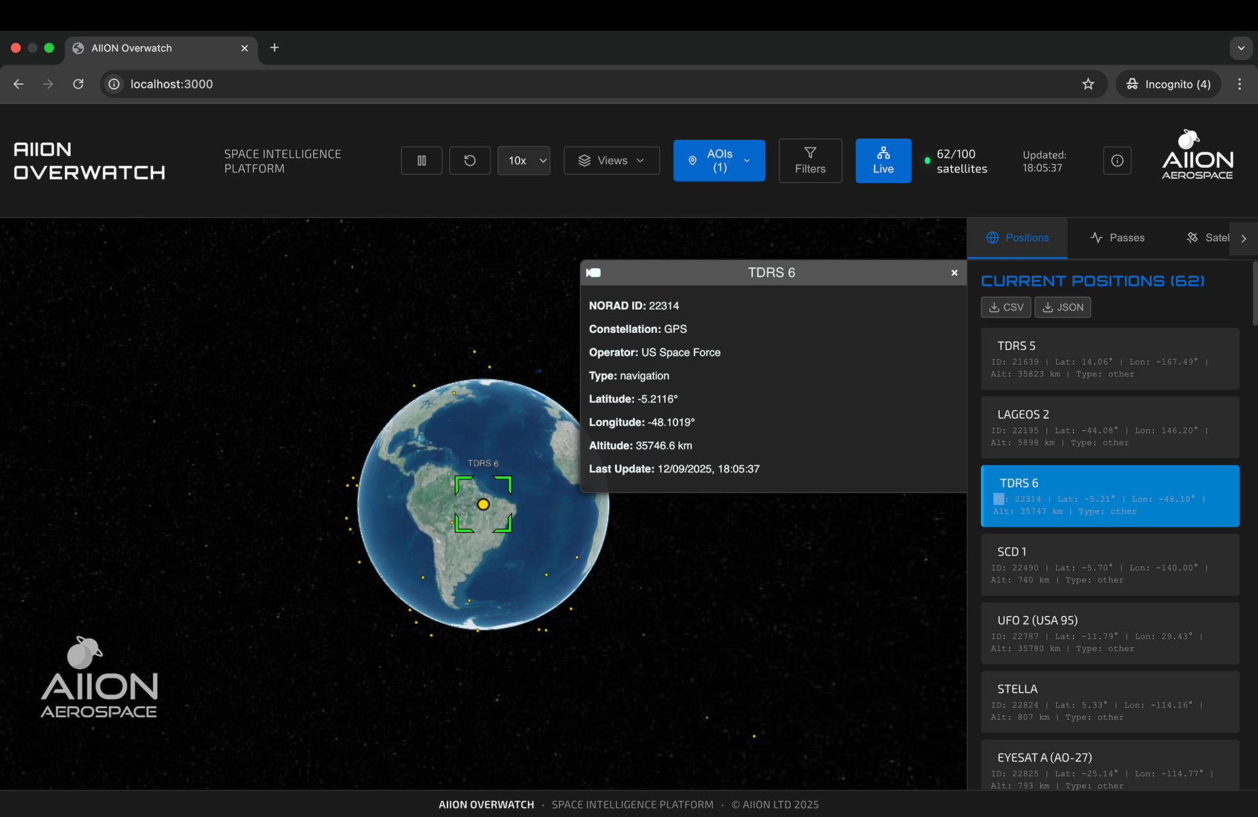Open the 10x speed dropdown
The width and height of the screenshot is (1258, 817).
point(524,161)
